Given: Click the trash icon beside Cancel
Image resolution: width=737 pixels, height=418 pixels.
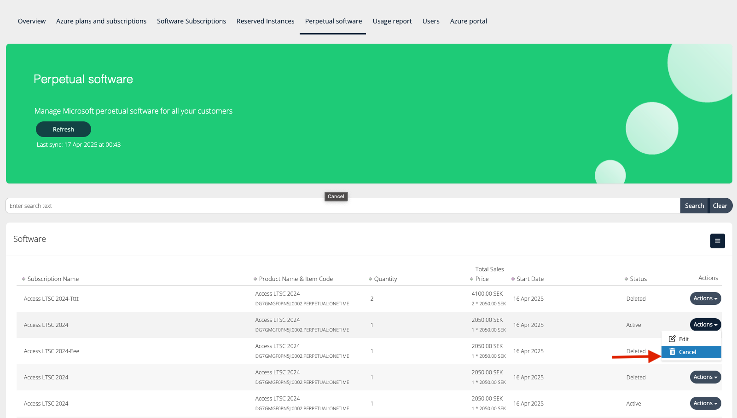Looking at the screenshot, I should (673, 352).
